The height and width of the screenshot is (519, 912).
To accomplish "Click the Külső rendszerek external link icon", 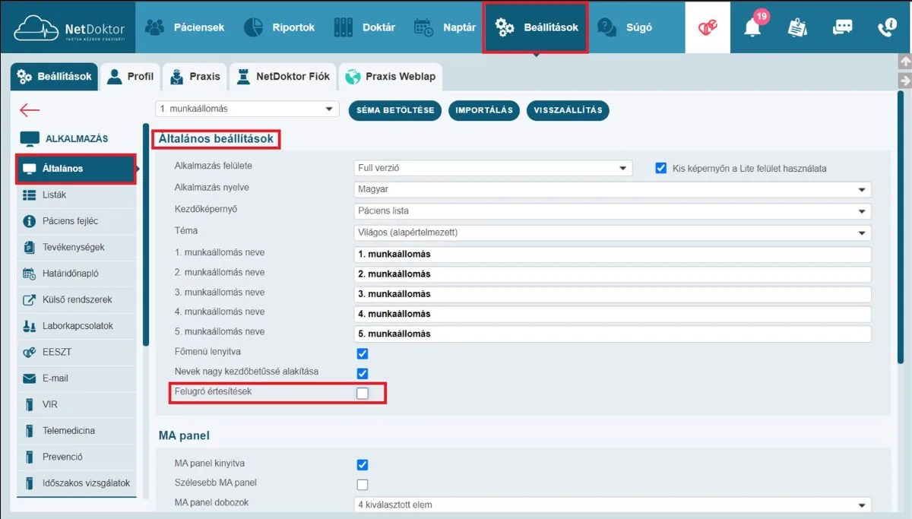I will pyautogui.click(x=30, y=300).
